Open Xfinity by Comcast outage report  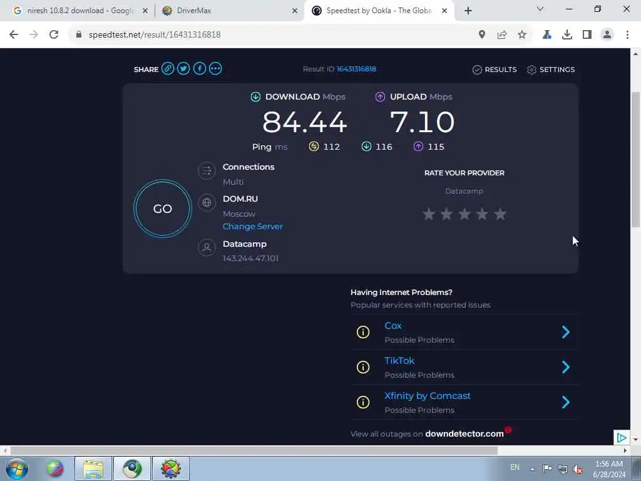[x=427, y=396]
